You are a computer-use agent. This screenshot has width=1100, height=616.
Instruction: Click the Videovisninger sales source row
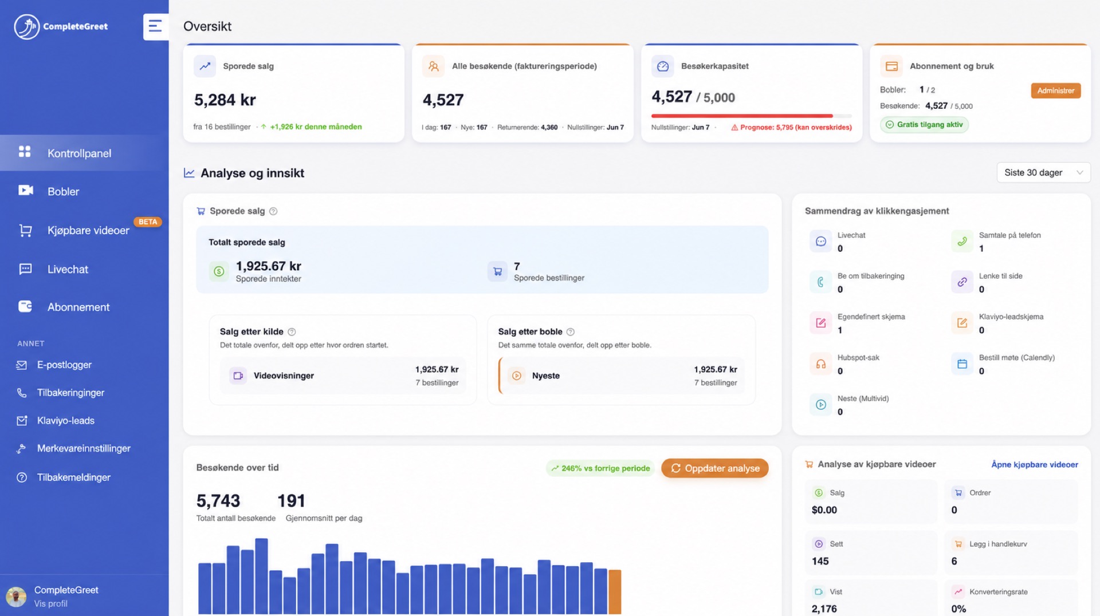click(x=343, y=376)
